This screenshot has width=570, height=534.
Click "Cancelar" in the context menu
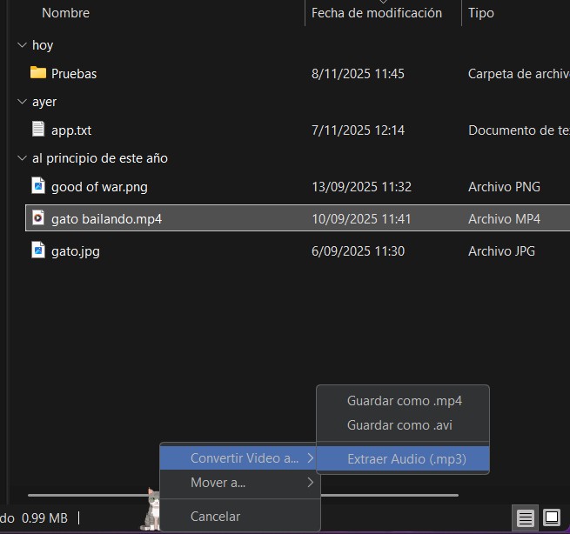pos(215,517)
